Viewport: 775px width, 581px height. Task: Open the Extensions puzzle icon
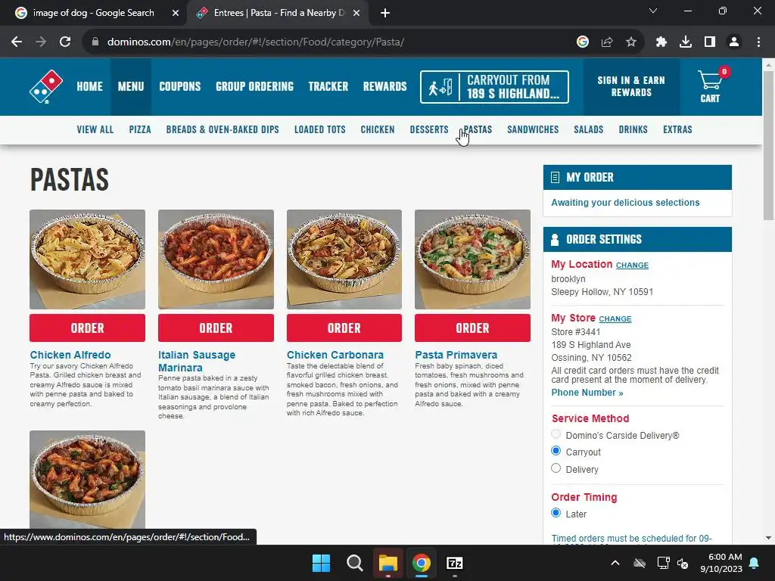(661, 42)
